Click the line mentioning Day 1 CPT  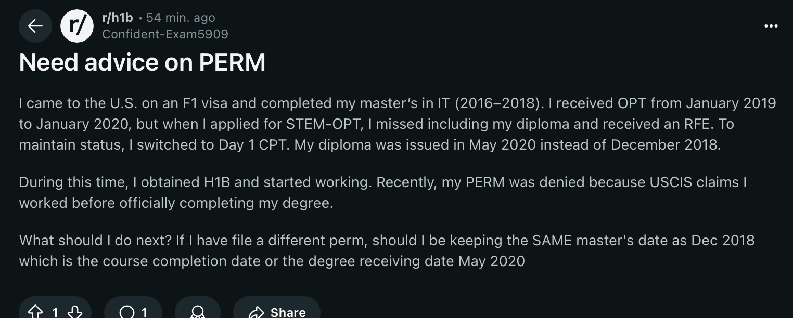tap(369, 144)
